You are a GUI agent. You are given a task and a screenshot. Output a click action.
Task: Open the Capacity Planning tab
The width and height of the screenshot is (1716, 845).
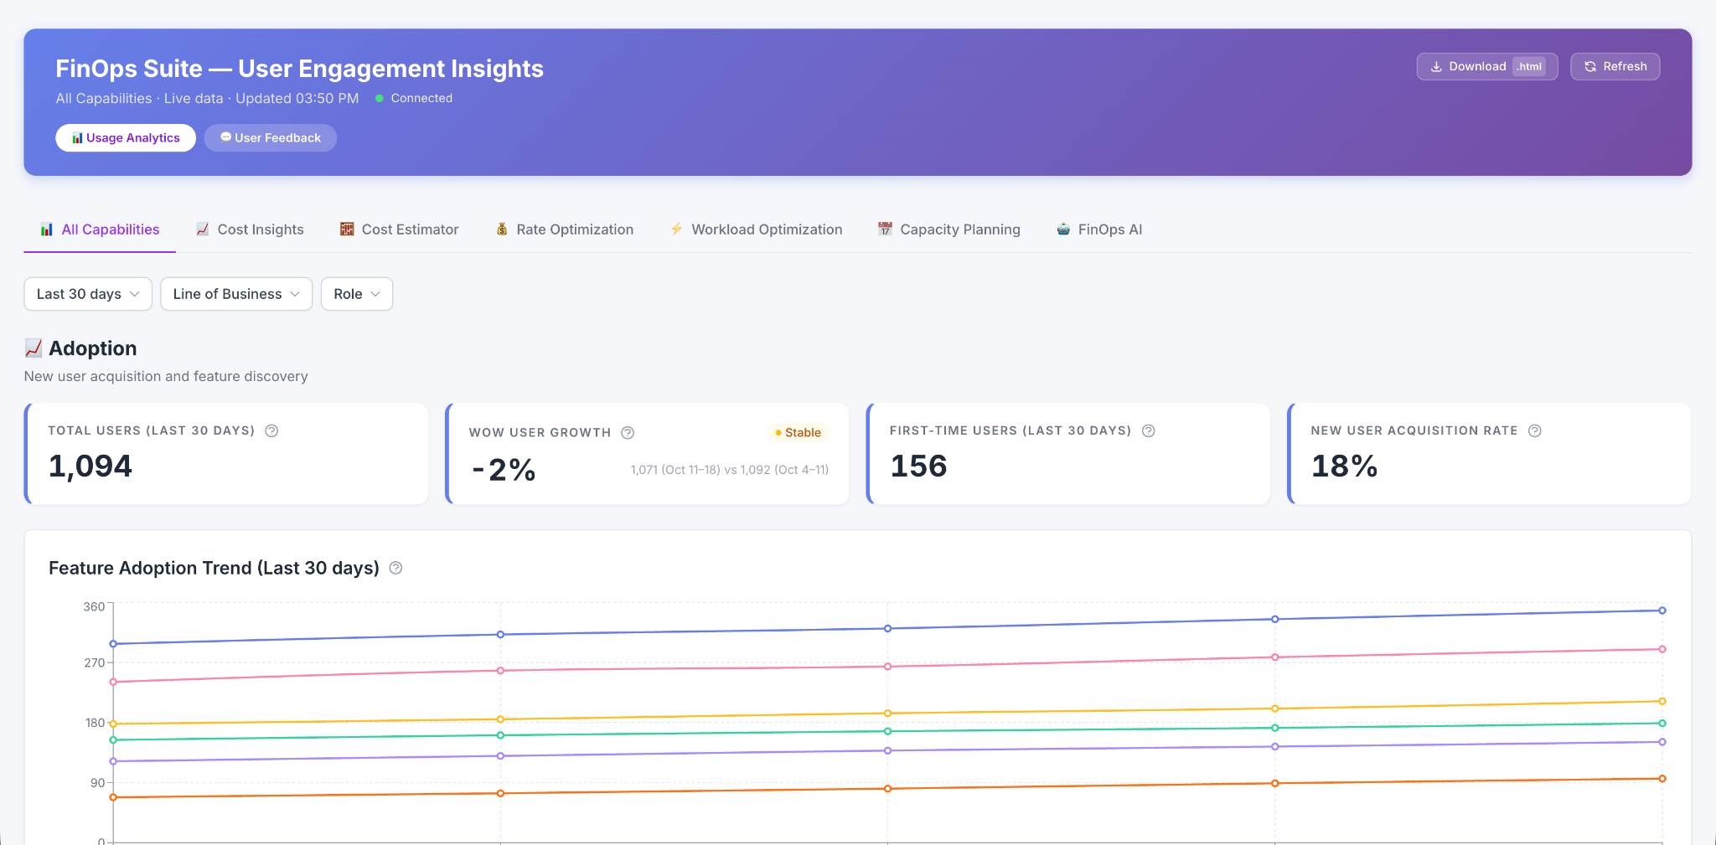click(x=948, y=229)
